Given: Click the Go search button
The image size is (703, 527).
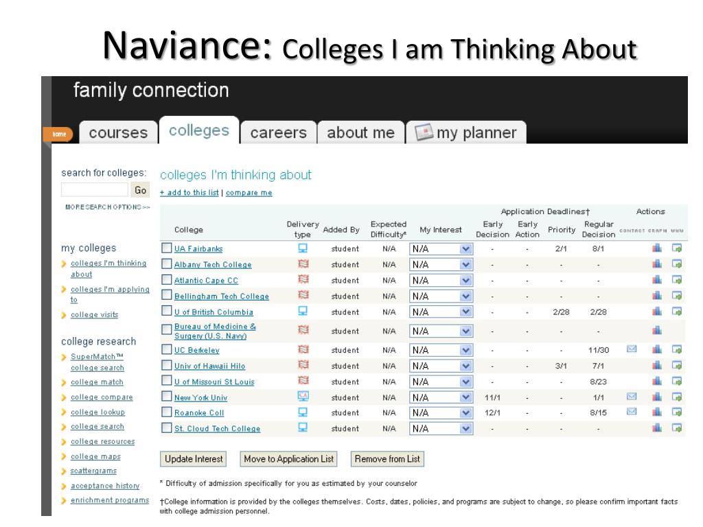Looking at the screenshot, I should [x=140, y=190].
